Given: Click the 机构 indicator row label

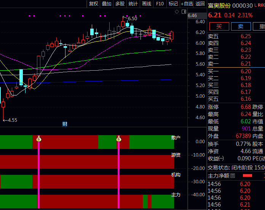Looking at the screenshot, I should click(x=176, y=175).
